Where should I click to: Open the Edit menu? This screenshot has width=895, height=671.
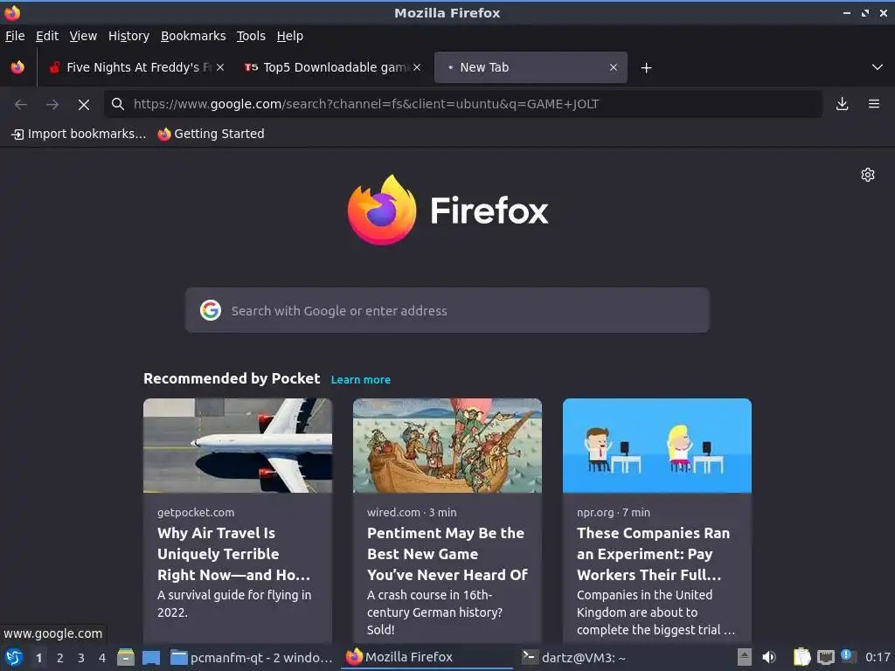pyautogui.click(x=47, y=36)
